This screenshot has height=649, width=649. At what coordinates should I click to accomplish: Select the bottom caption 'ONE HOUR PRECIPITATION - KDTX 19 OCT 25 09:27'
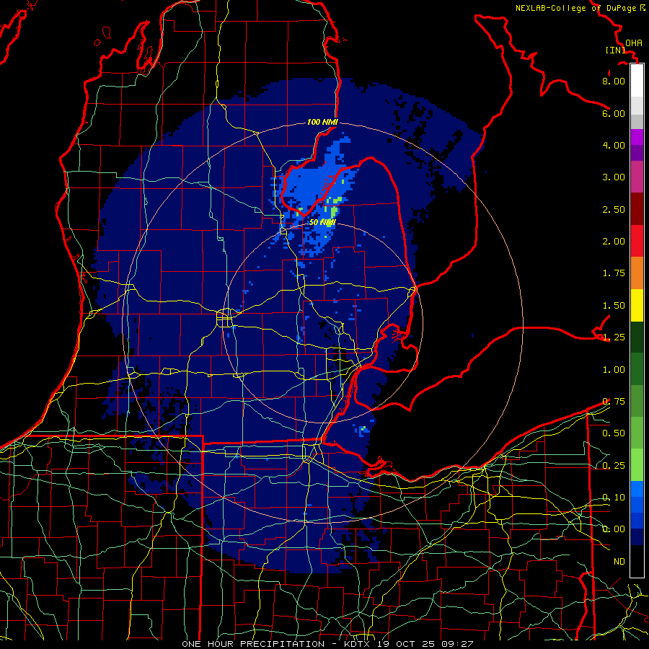pos(327,644)
